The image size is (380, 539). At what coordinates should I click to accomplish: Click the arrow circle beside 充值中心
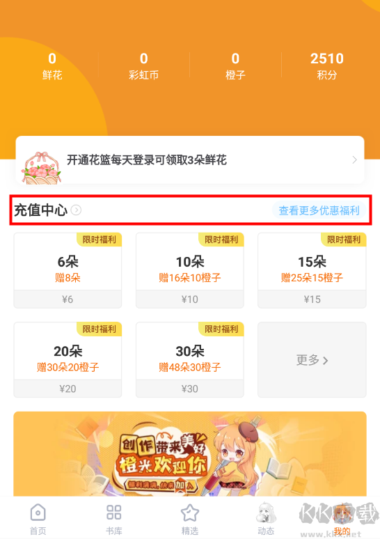coord(76,210)
